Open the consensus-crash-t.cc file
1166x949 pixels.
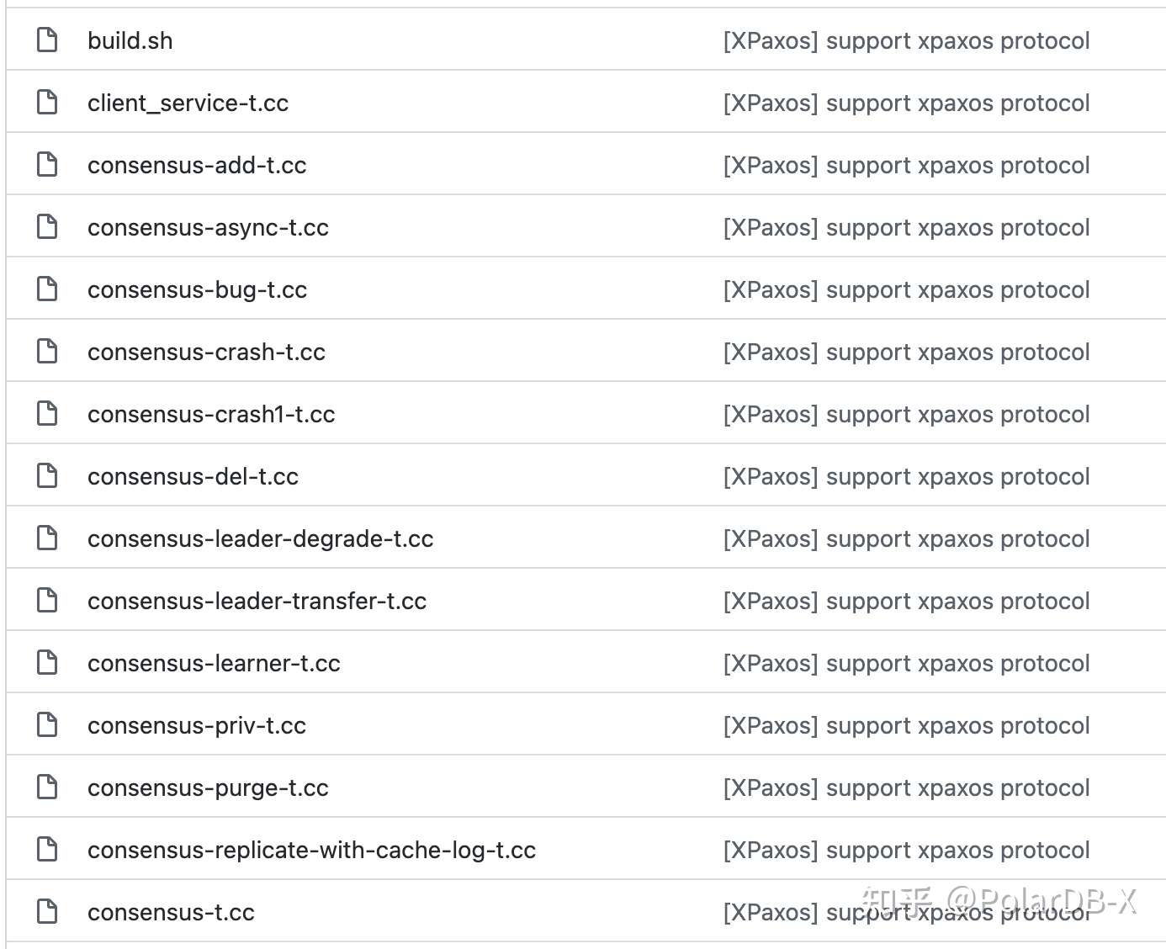click(206, 352)
